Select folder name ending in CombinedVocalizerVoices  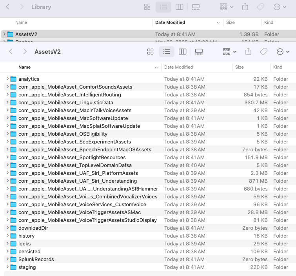point(88,197)
